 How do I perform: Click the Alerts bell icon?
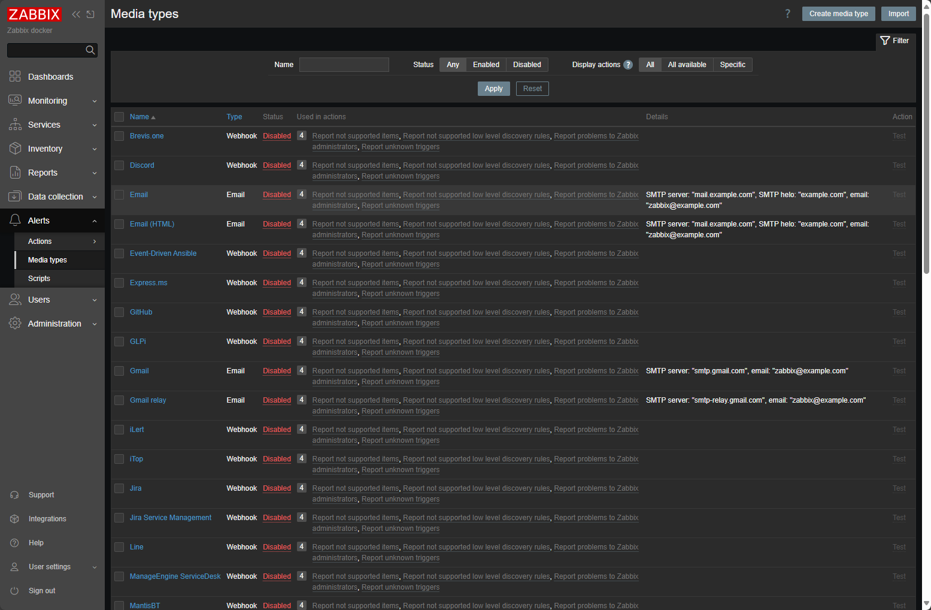15,220
